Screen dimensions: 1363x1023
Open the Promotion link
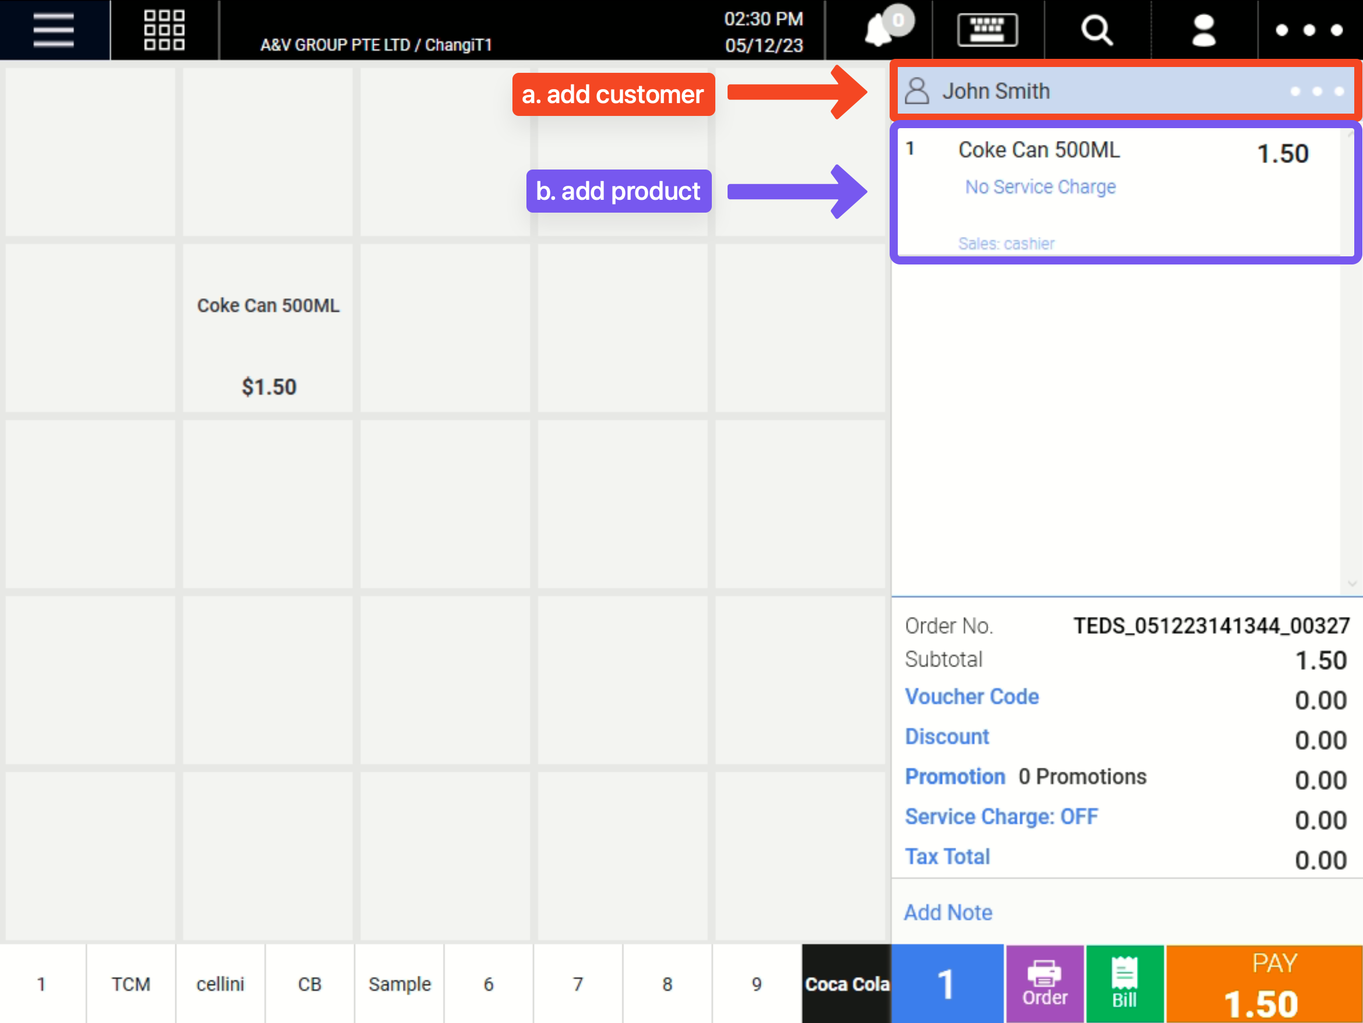click(955, 777)
